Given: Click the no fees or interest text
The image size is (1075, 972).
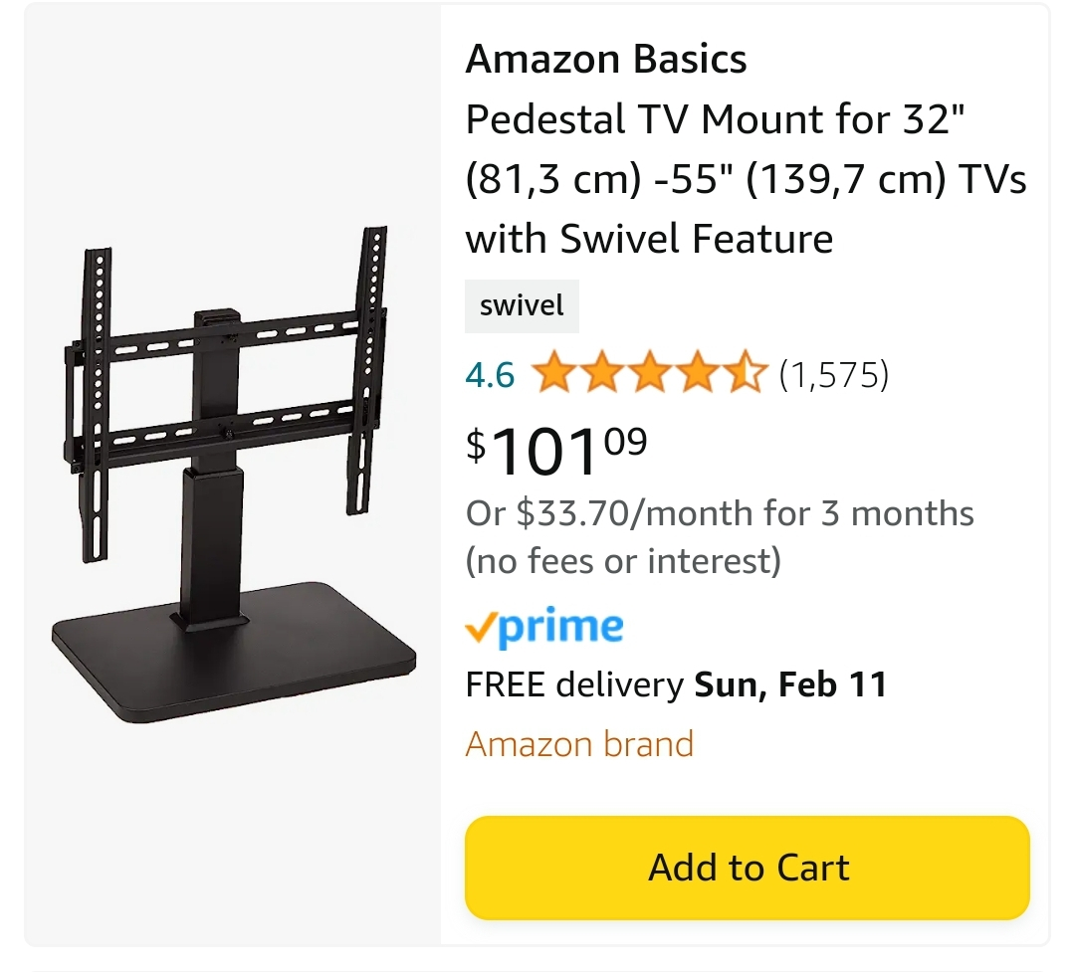Looking at the screenshot, I should click(623, 561).
